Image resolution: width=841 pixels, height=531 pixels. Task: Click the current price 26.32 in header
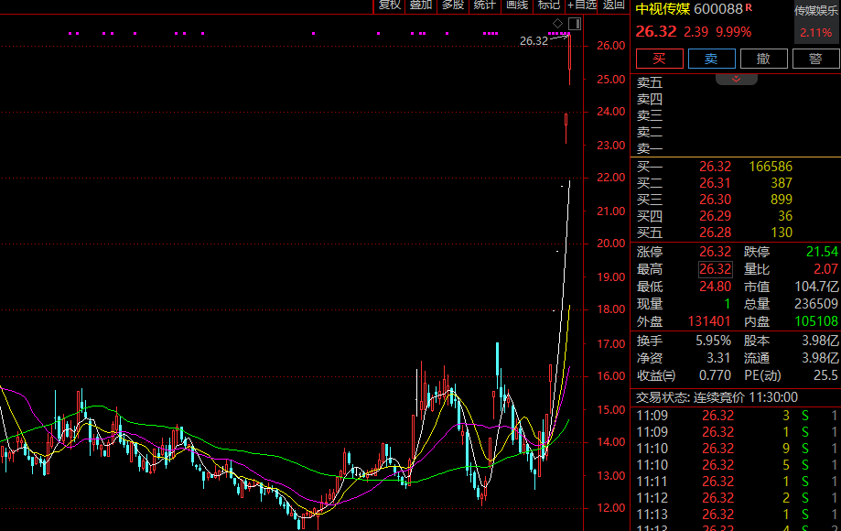point(656,32)
